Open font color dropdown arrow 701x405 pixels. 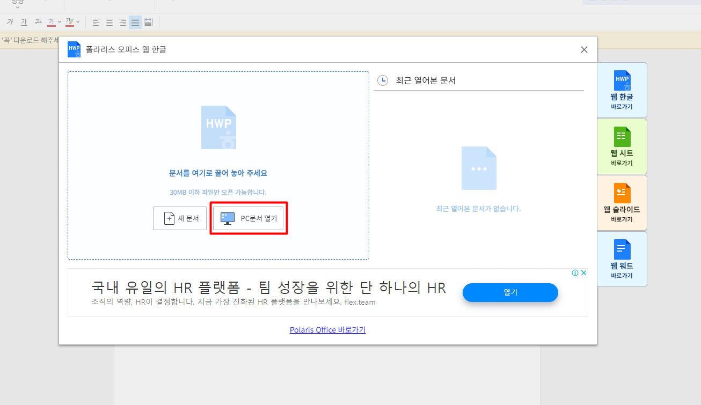[59, 22]
